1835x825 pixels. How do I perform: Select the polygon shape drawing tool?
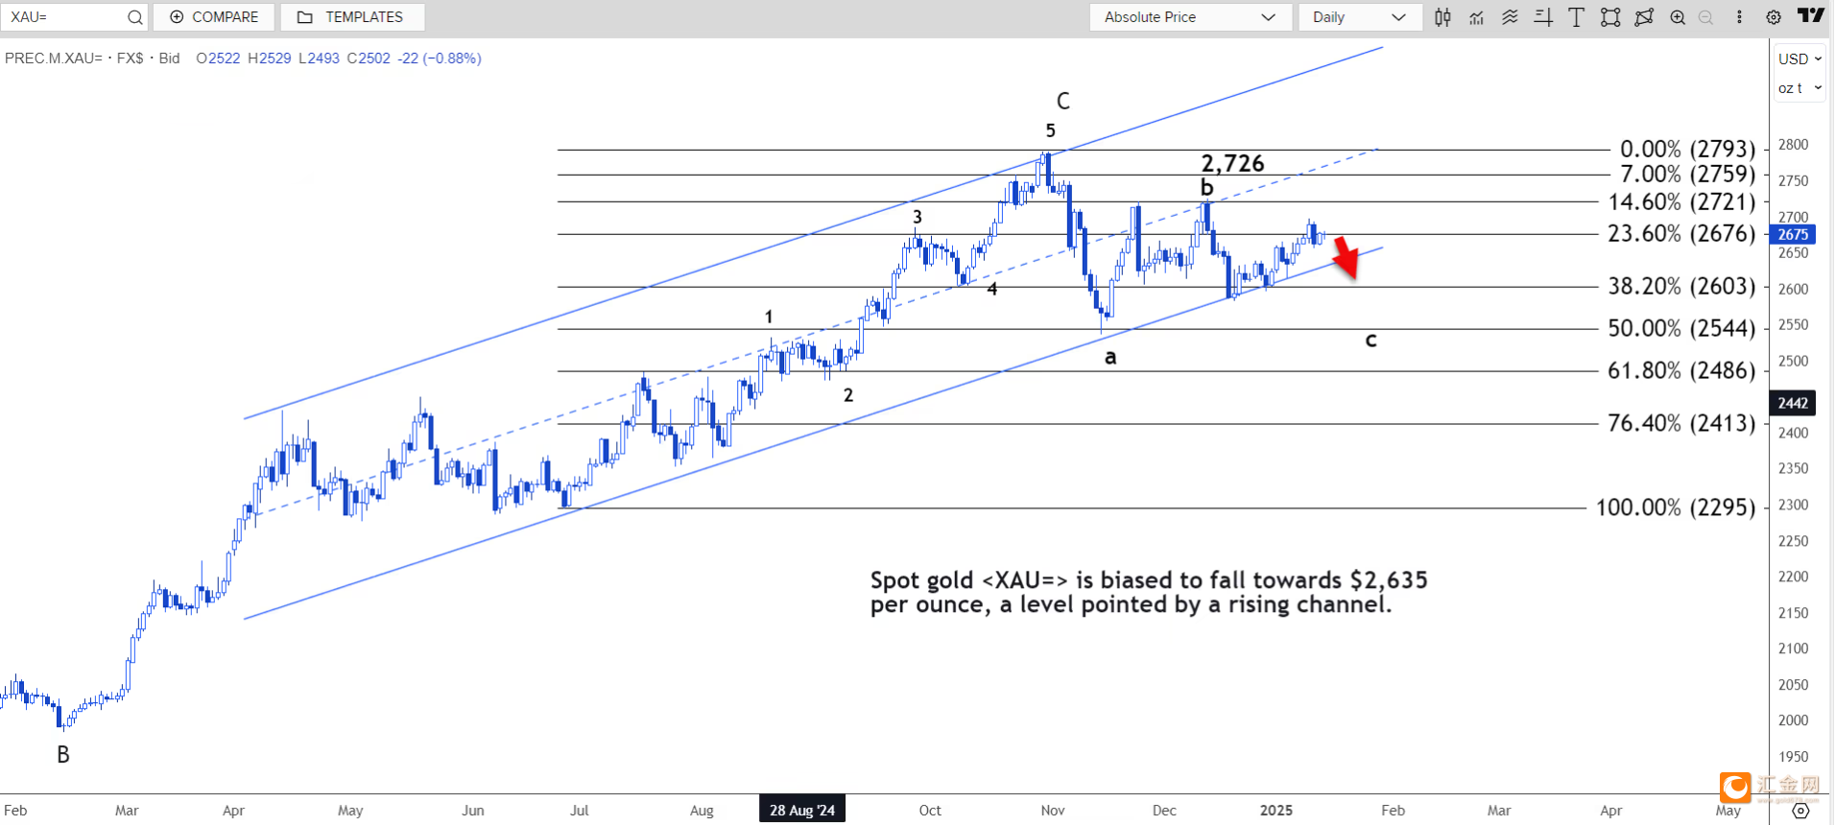tap(1644, 17)
